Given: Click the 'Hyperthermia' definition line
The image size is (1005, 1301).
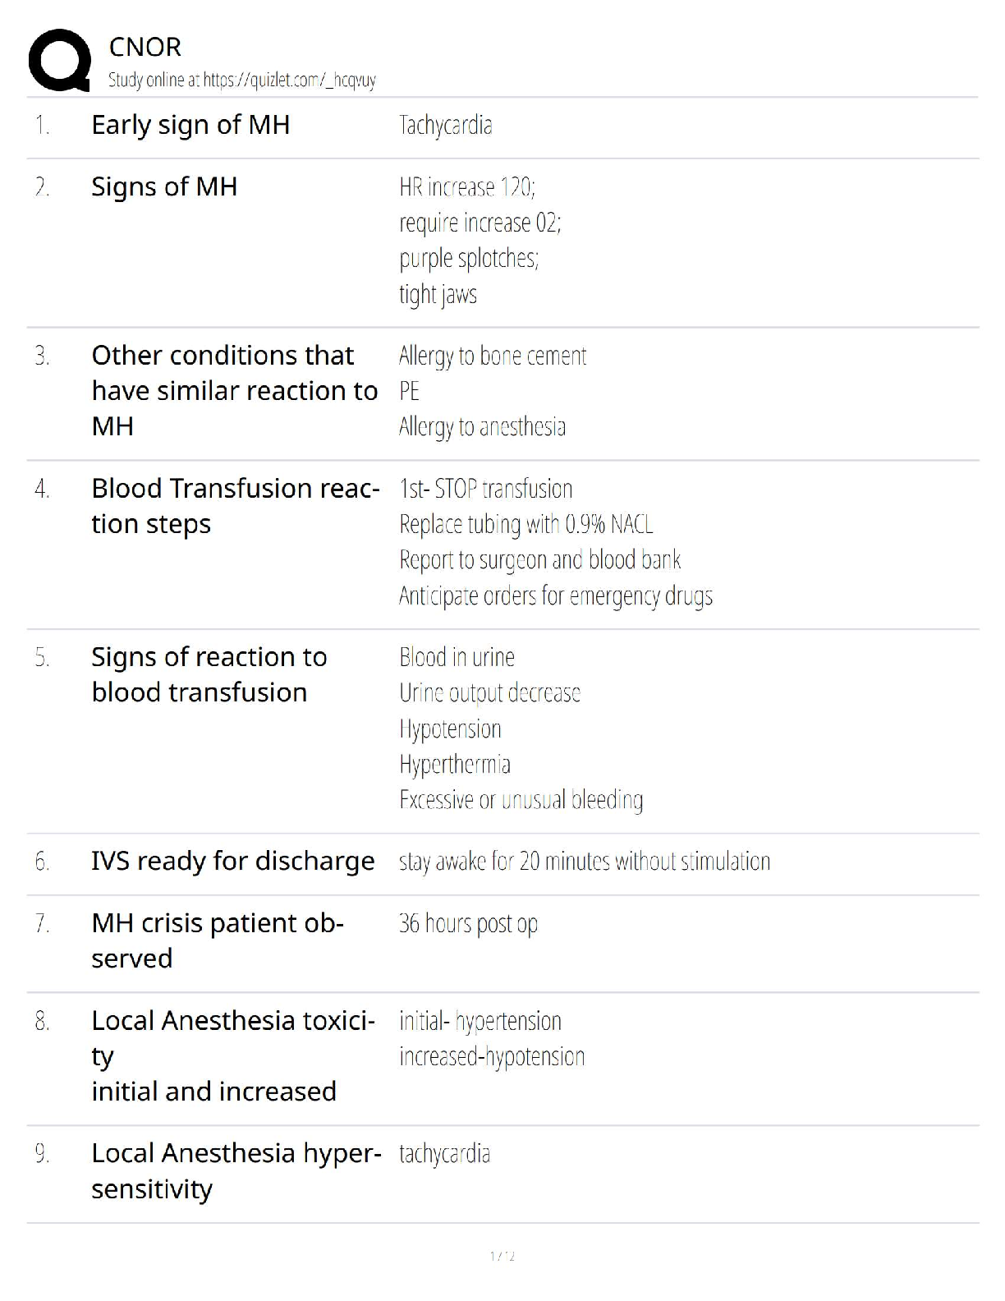Looking at the screenshot, I should pyautogui.click(x=454, y=764).
